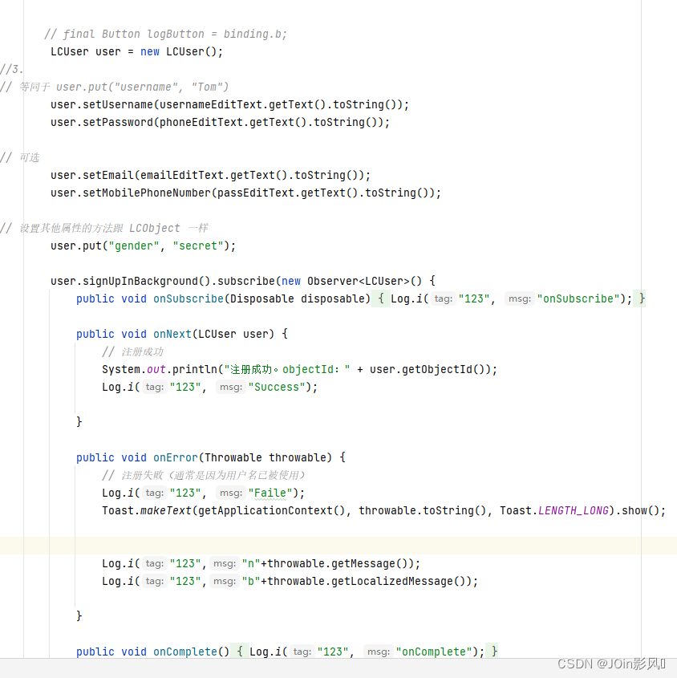Click the "secret" string literal
This screenshot has width=677, height=678.
click(198, 246)
